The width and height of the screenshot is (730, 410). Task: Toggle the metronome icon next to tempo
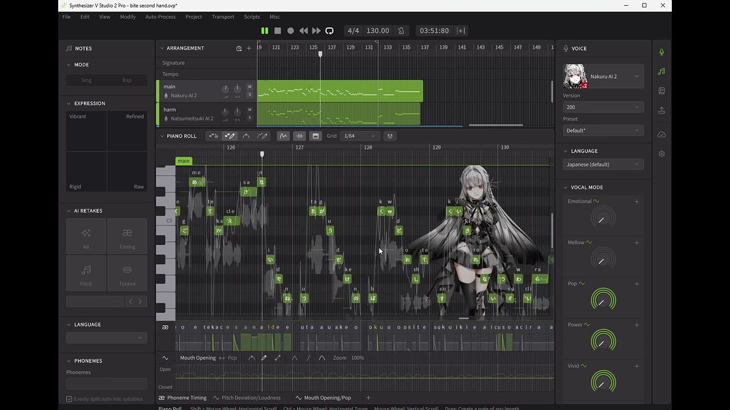401,31
